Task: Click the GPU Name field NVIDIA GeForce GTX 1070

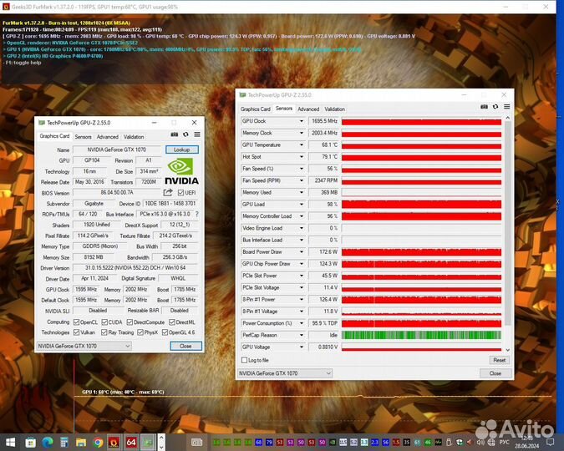Action: coord(116,149)
